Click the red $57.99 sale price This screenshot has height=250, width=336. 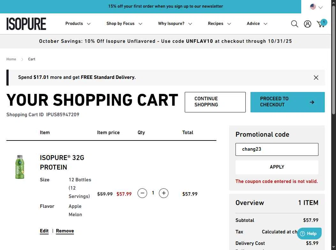click(x=124, y=194)
